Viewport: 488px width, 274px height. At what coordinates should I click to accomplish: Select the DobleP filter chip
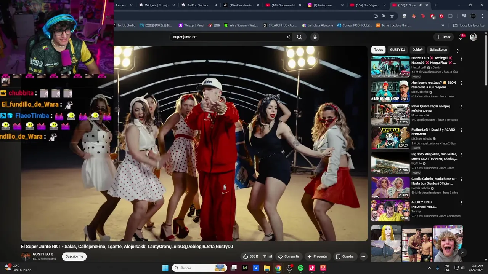[x=417, y=49]
